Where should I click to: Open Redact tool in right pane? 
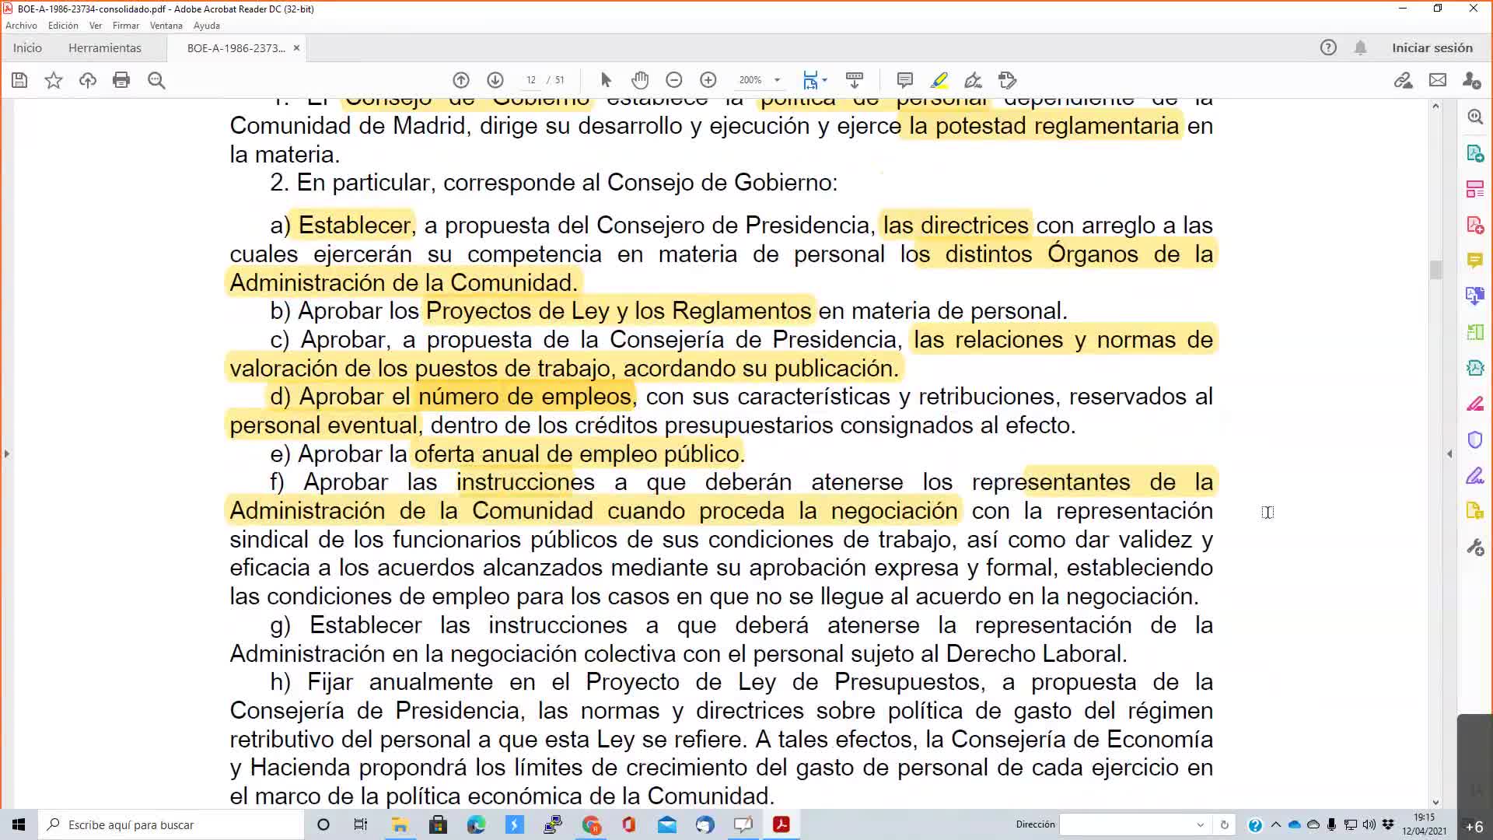tap(1475, 404)
